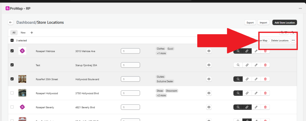
Task: Click the link icon for Roseperl Hollywood
Action: point(247,93)
